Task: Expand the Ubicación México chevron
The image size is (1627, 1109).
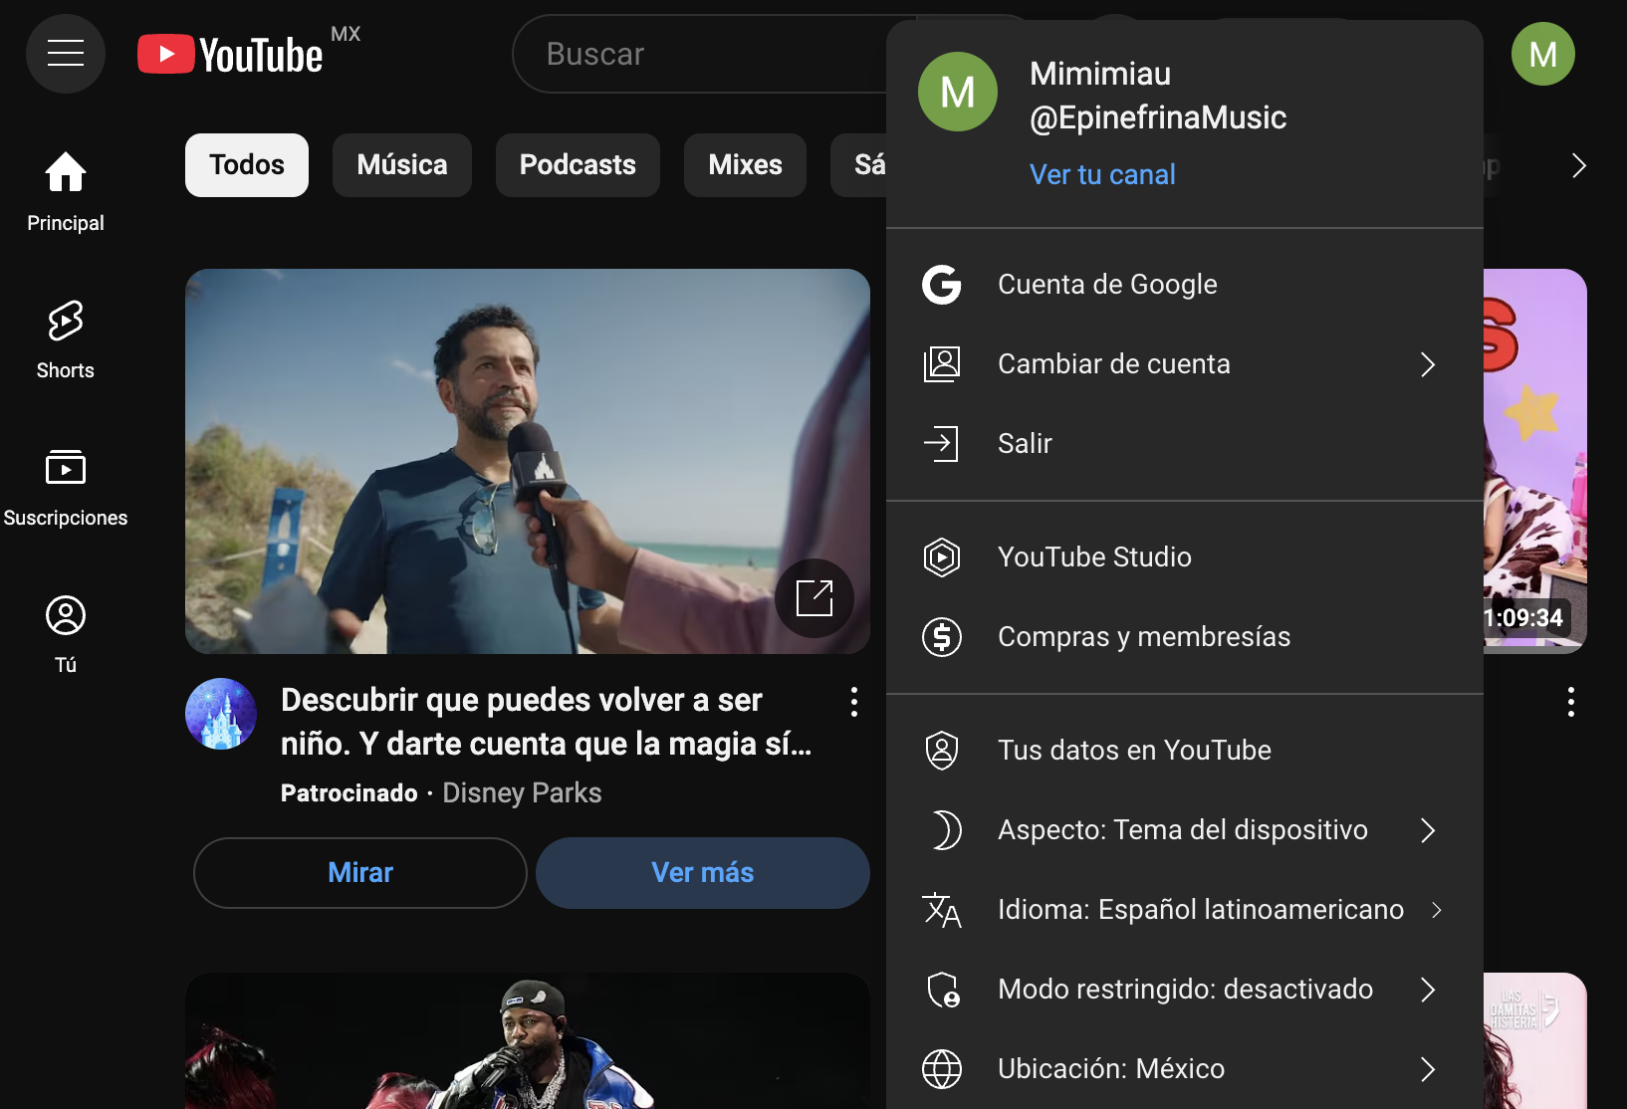Action: [x=1428, y=1069]
